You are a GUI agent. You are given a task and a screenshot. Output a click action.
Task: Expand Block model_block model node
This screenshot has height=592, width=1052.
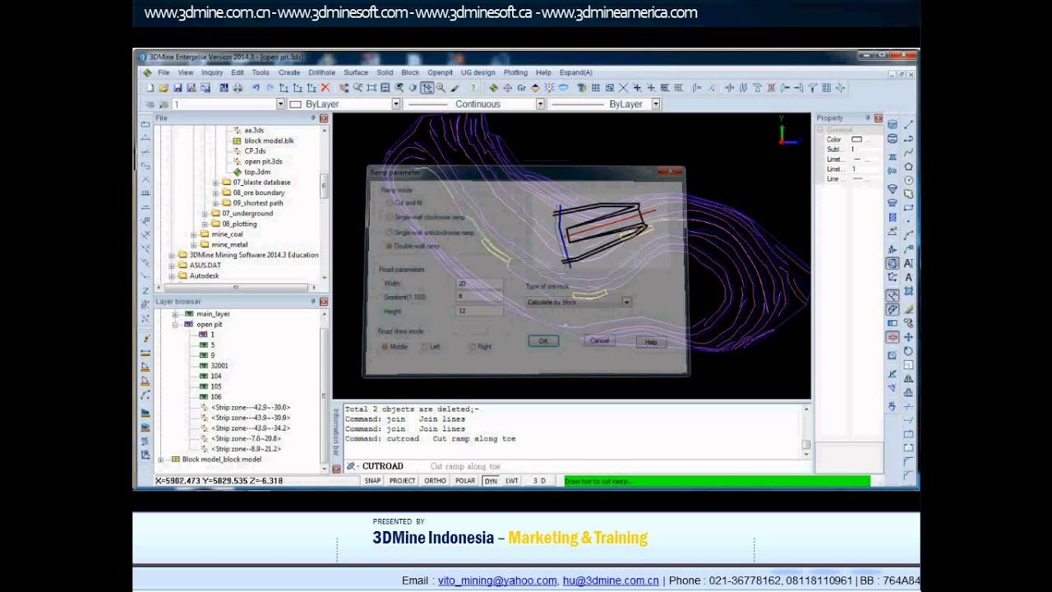[x=161, y=460]
